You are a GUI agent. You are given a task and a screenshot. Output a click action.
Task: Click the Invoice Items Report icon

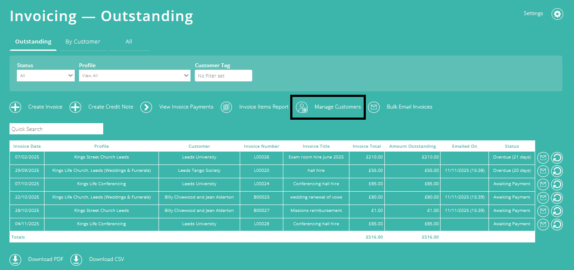pyautogui.click(x=226, y=107)
